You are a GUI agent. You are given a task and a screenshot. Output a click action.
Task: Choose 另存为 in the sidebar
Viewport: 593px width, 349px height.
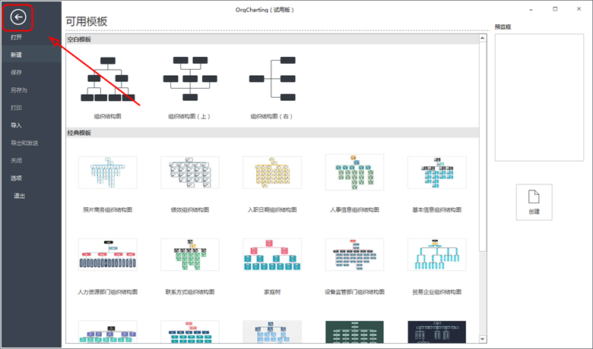(x=18, y=90)
